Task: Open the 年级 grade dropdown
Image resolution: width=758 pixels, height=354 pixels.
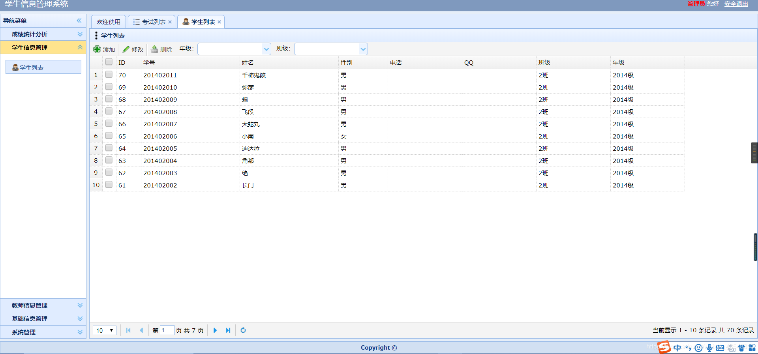Action: pyautogui.click(x=266, y=49)
